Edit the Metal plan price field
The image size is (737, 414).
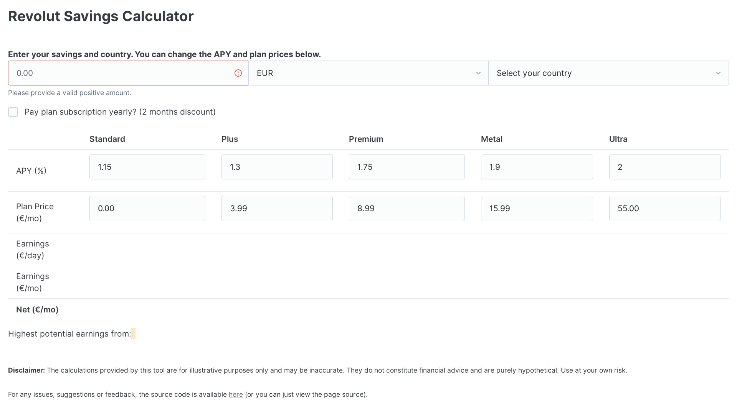(537, 209)
